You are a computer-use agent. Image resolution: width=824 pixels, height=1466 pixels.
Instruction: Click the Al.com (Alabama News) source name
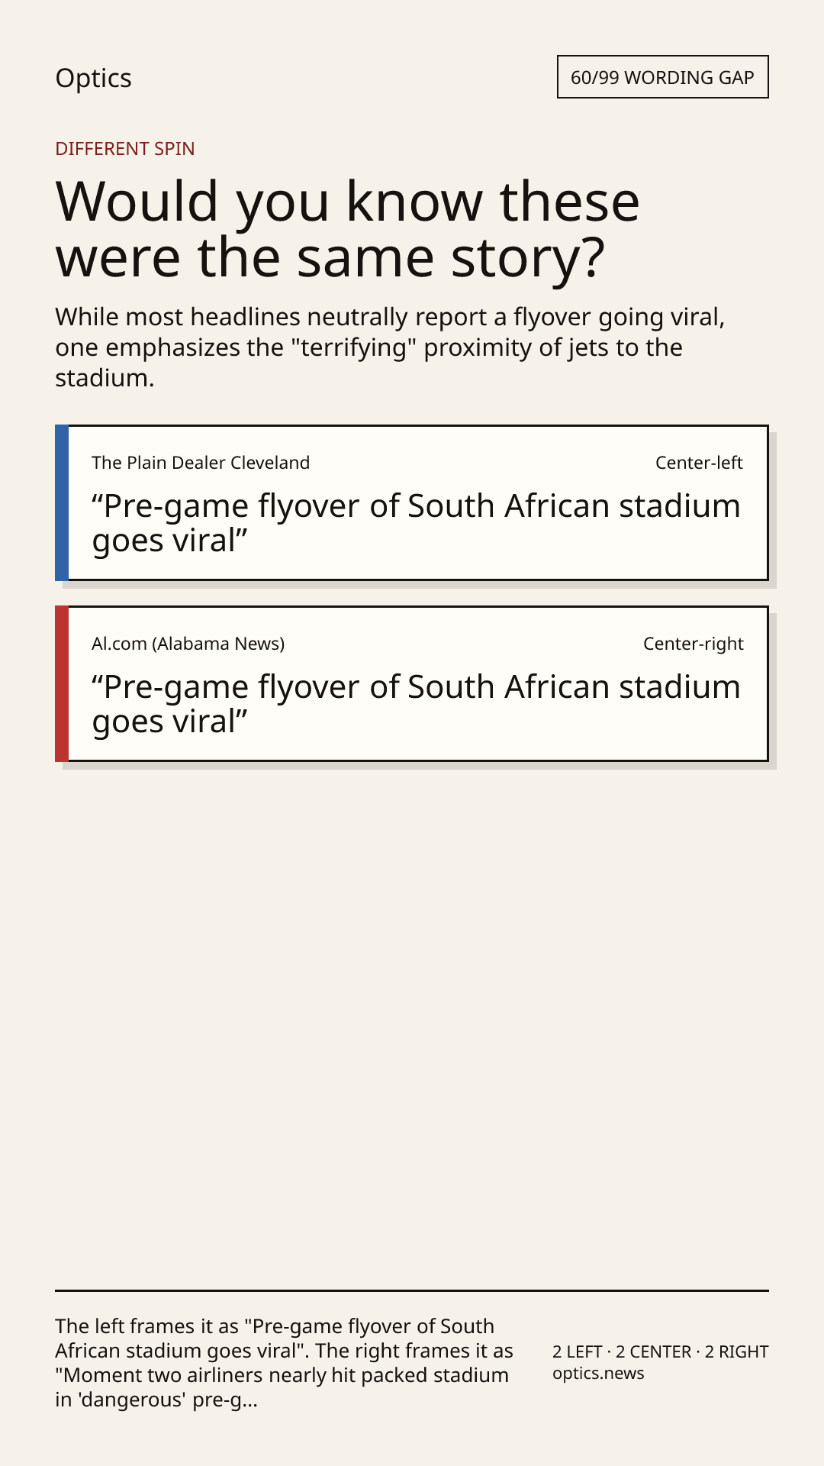point(188,644)
